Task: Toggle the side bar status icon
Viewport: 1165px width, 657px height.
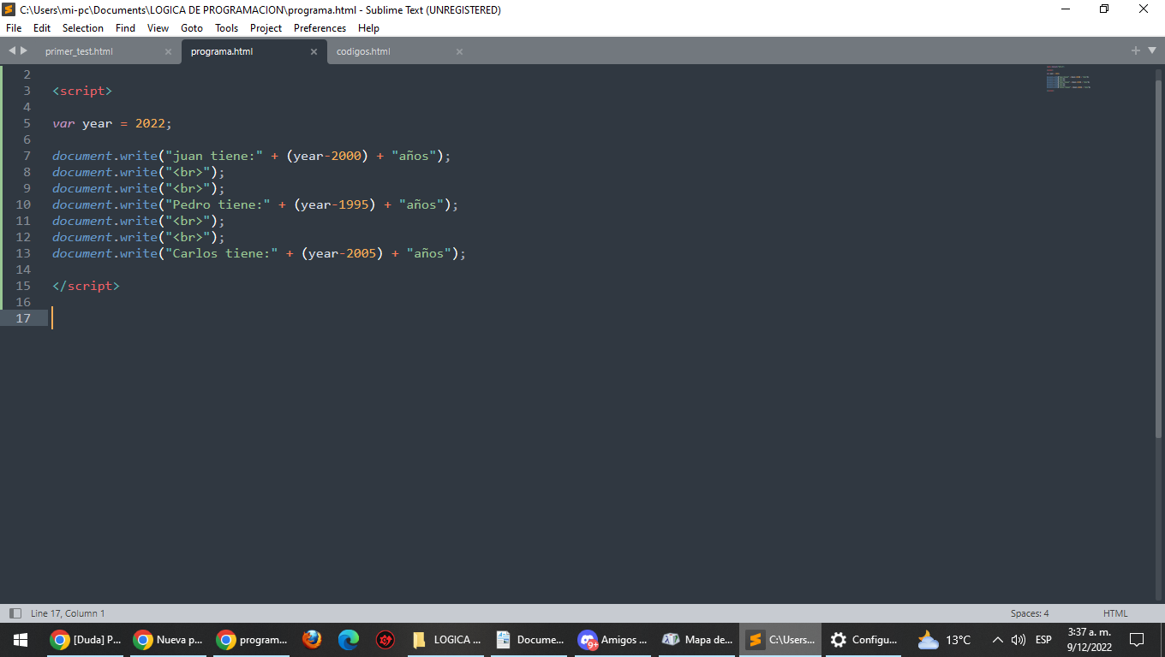Action: (x=15, y=613)
